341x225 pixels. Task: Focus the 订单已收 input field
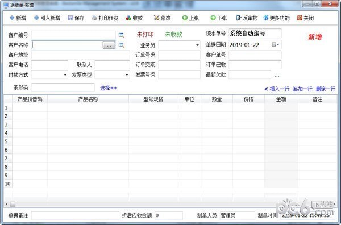(x=255, y=65)
